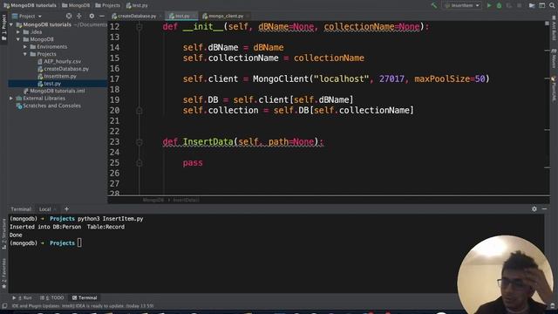Toggle the 1: Project side tool window
Screen dimensions: 558x314
[x=3, y=27]
